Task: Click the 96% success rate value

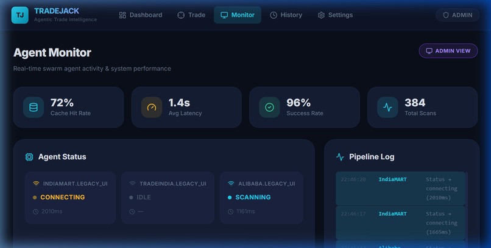Action: pyautogui.click(x=298, y=103)
